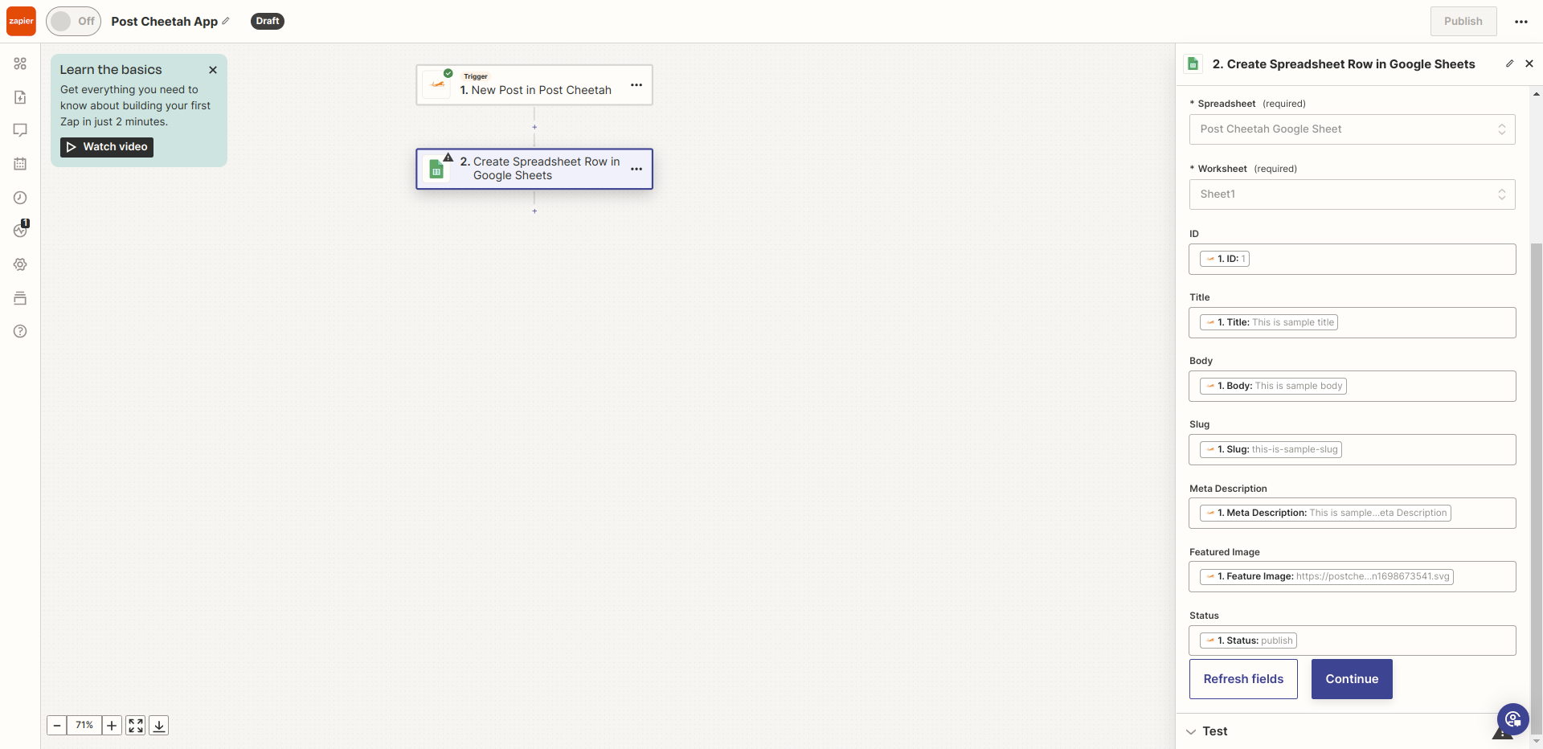Open the Spreadsheet dropdown
Screen dimensions: 1543x749
1352,129
